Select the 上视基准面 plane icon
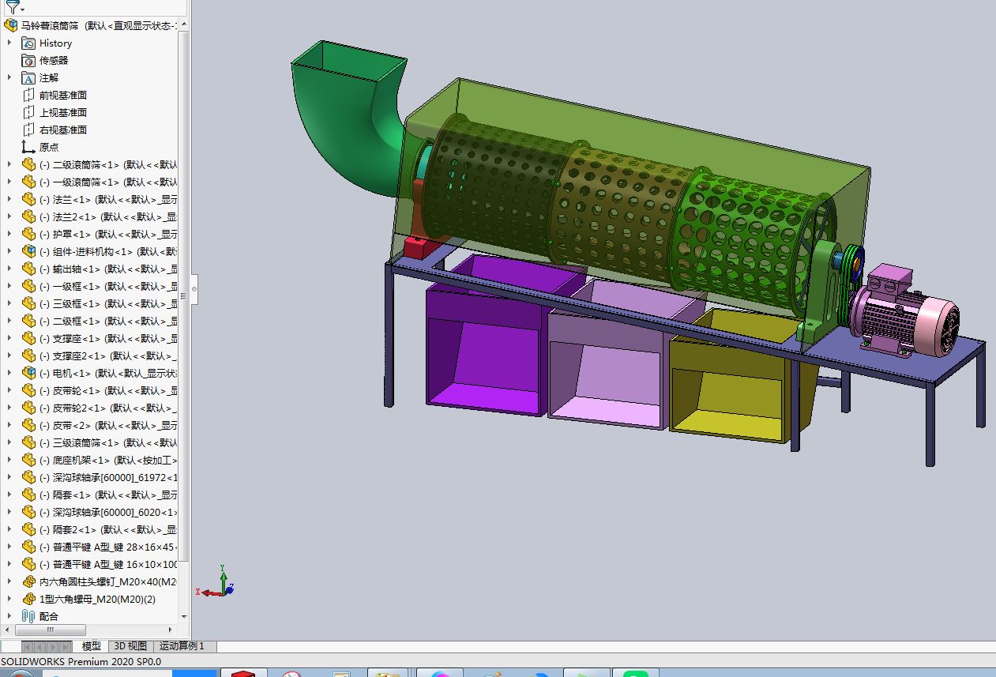Viewport: 996px width, 677px height. 28,112
